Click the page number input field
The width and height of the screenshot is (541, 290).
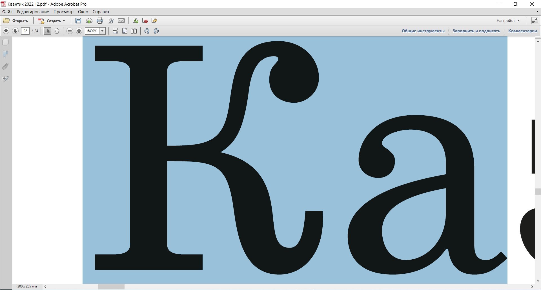point(25,31)
